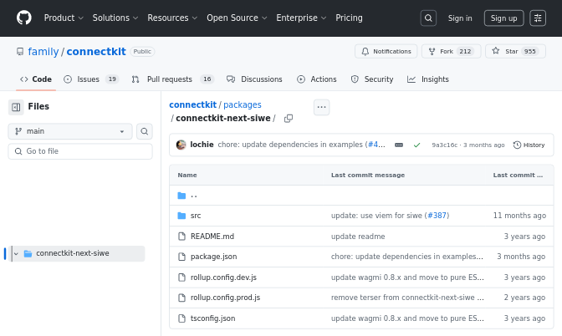
Task: Click the src folder icon
Action: [181, 216]
